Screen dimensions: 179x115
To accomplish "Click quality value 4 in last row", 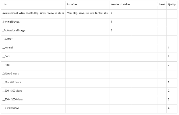I will point(169,108).
